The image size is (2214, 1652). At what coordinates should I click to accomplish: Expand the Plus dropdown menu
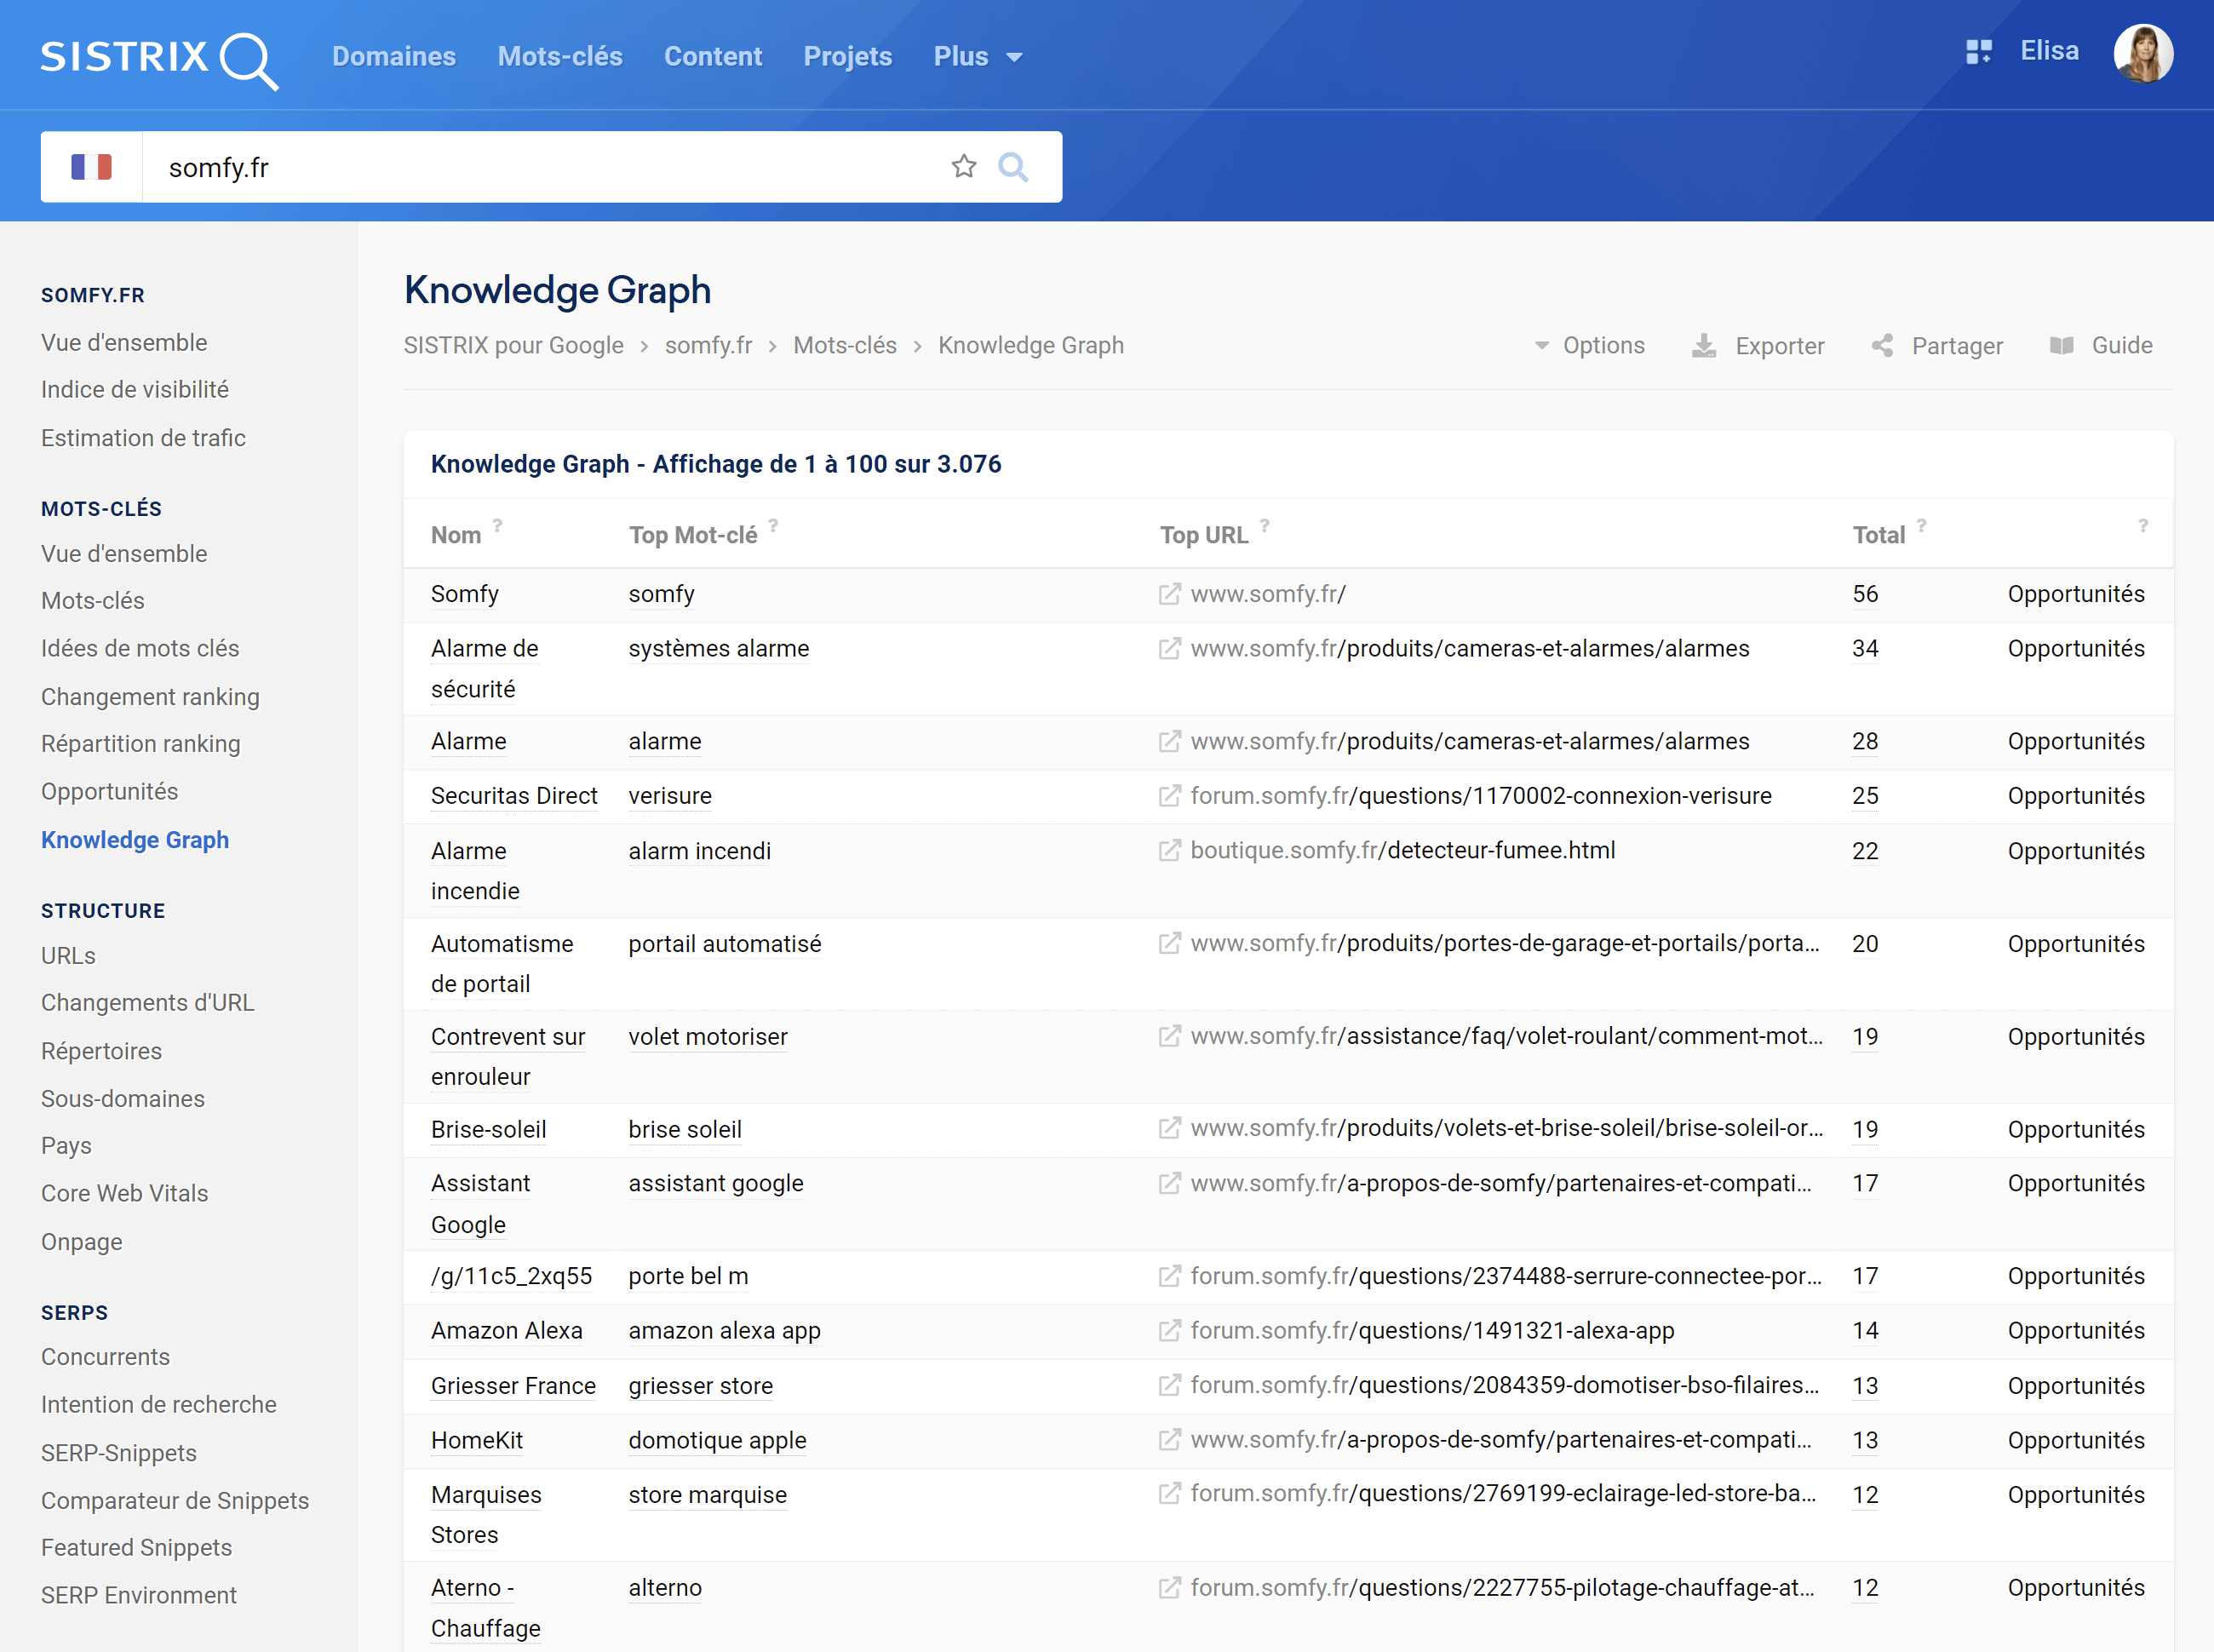click(975, 55)
